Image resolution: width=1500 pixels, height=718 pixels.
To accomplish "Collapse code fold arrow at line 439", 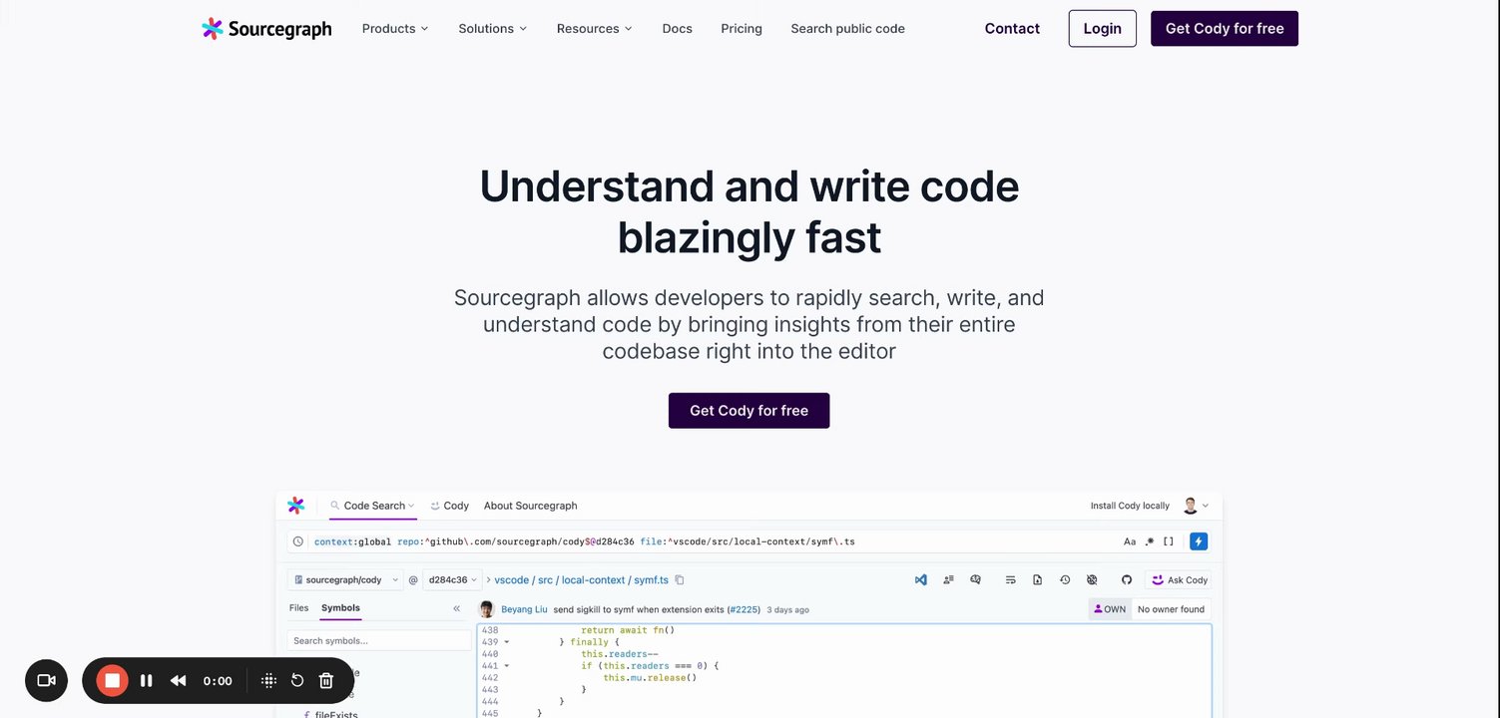I will point(507,642).
